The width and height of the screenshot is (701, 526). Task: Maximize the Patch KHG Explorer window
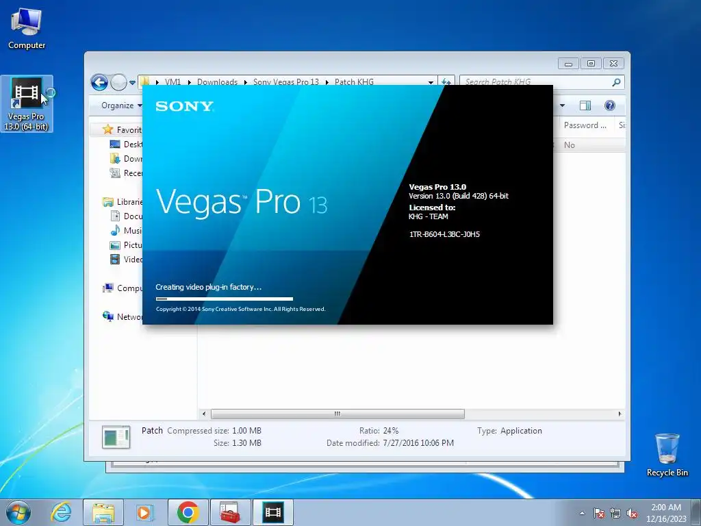tap(591, 64)
